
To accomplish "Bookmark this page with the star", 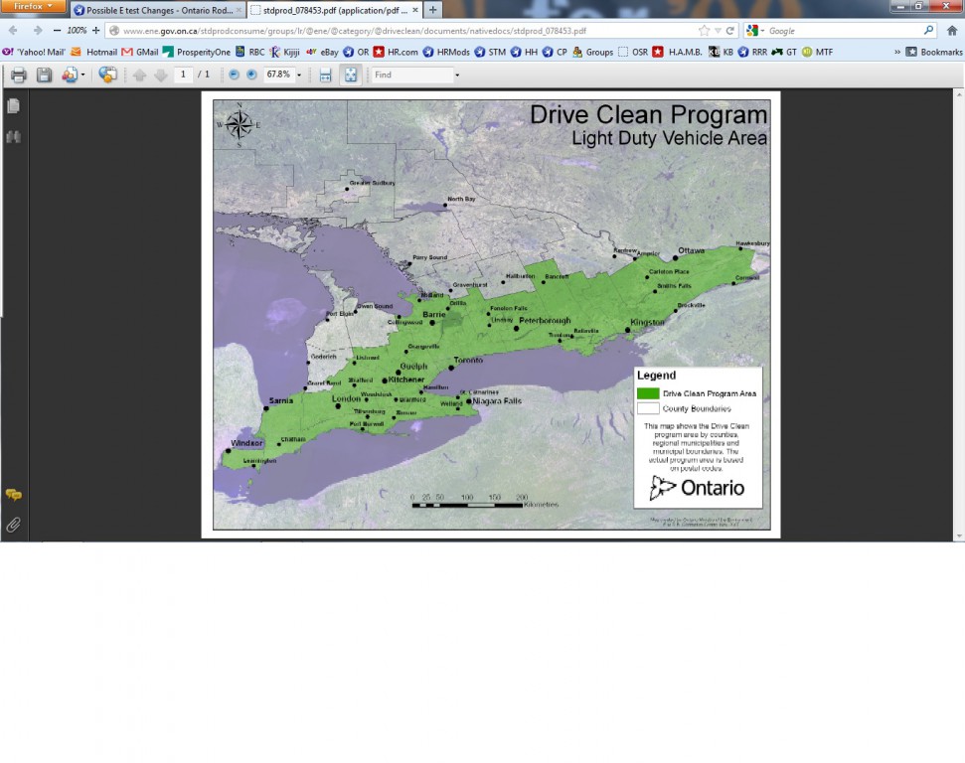I will (x=704, y=31).
